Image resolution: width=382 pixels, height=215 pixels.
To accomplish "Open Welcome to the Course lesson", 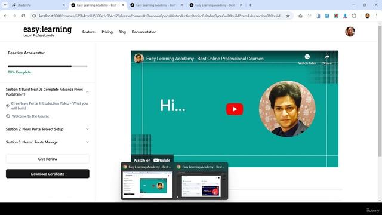I will (x=30, y=116).
